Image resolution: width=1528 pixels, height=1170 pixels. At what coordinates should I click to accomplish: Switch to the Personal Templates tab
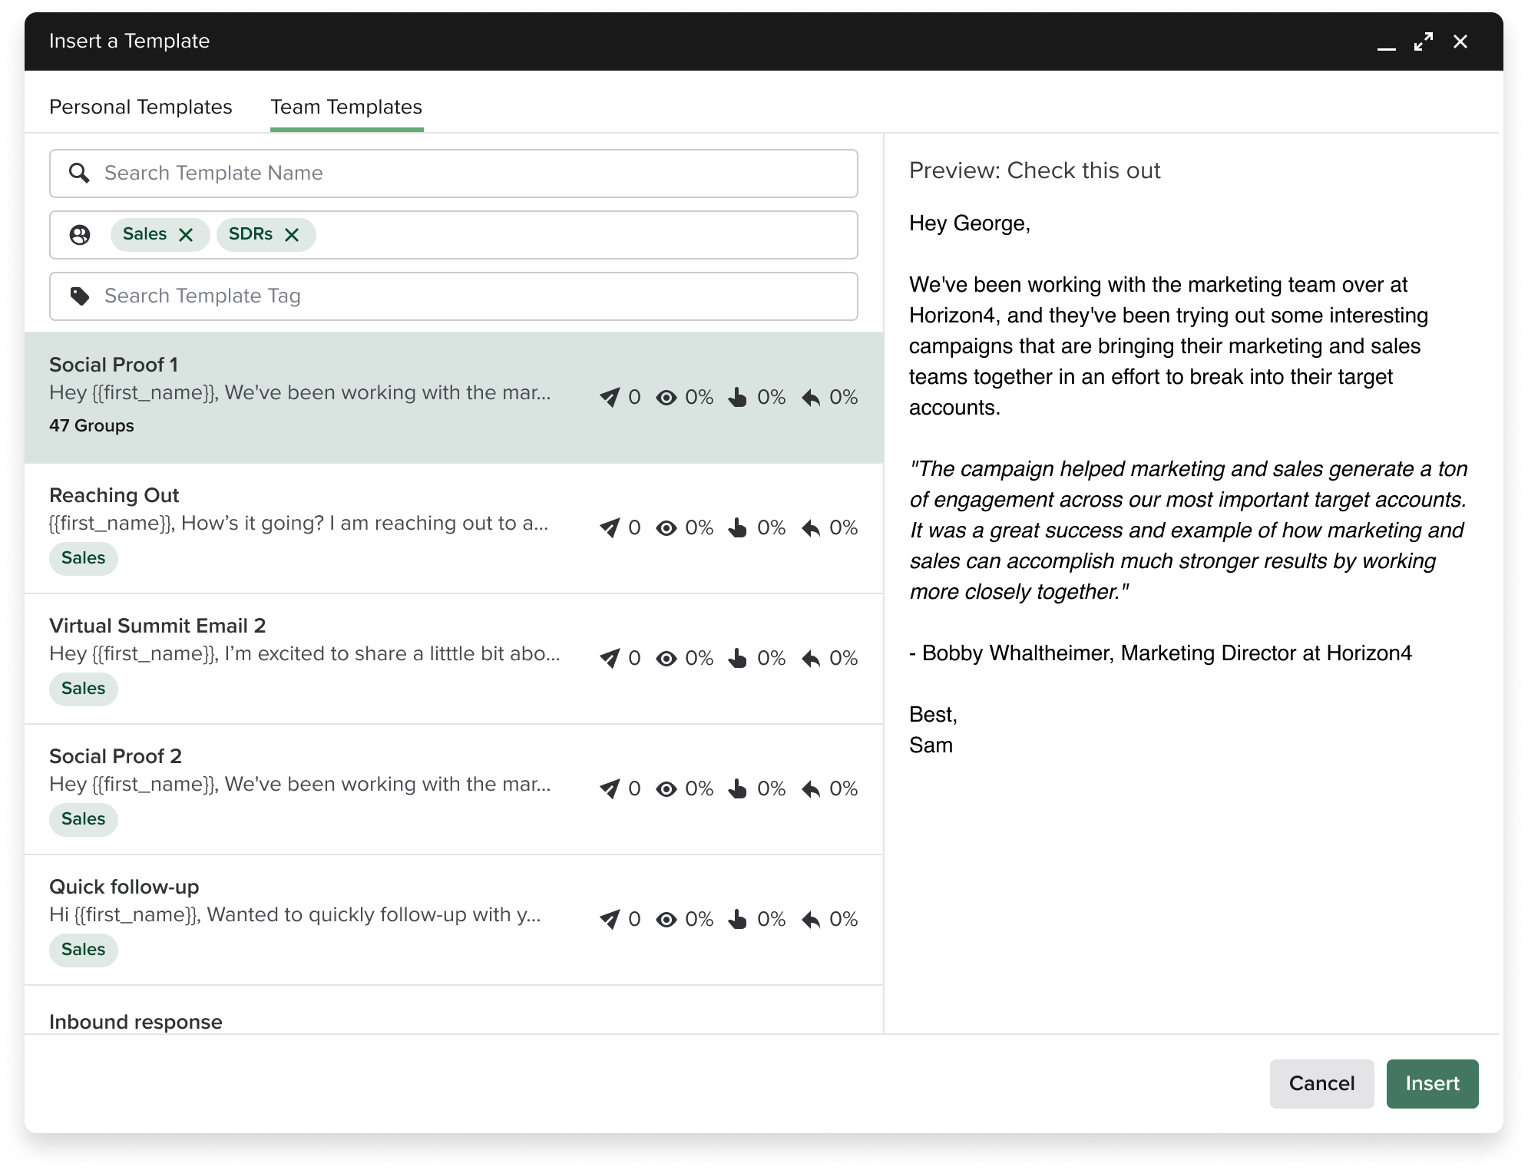141,107
